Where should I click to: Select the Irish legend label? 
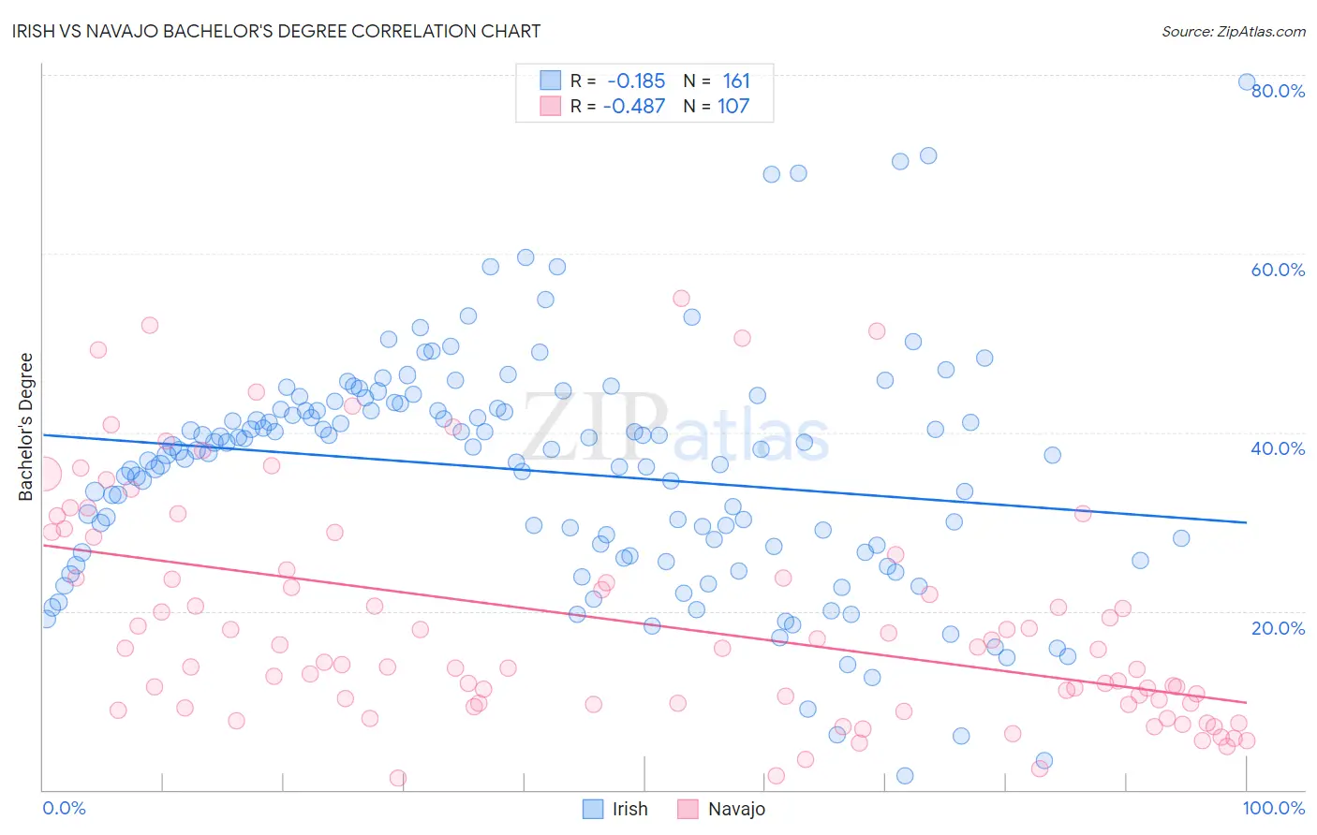coord(629,809)
